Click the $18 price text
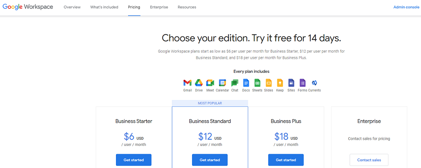 (282, 136)
